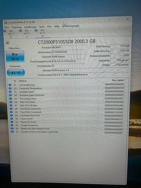Open the Språk(Language) menu
This screenshot has height=188, width=141.
[70, 26]
